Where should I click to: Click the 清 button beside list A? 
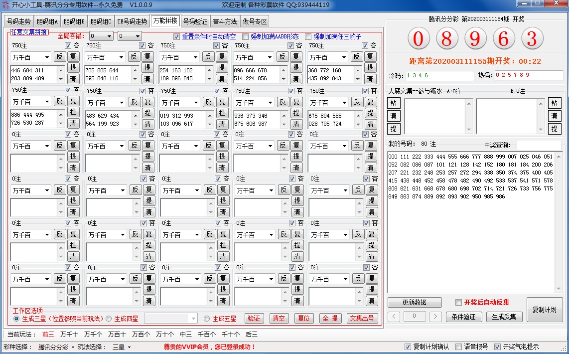point(393,116)
